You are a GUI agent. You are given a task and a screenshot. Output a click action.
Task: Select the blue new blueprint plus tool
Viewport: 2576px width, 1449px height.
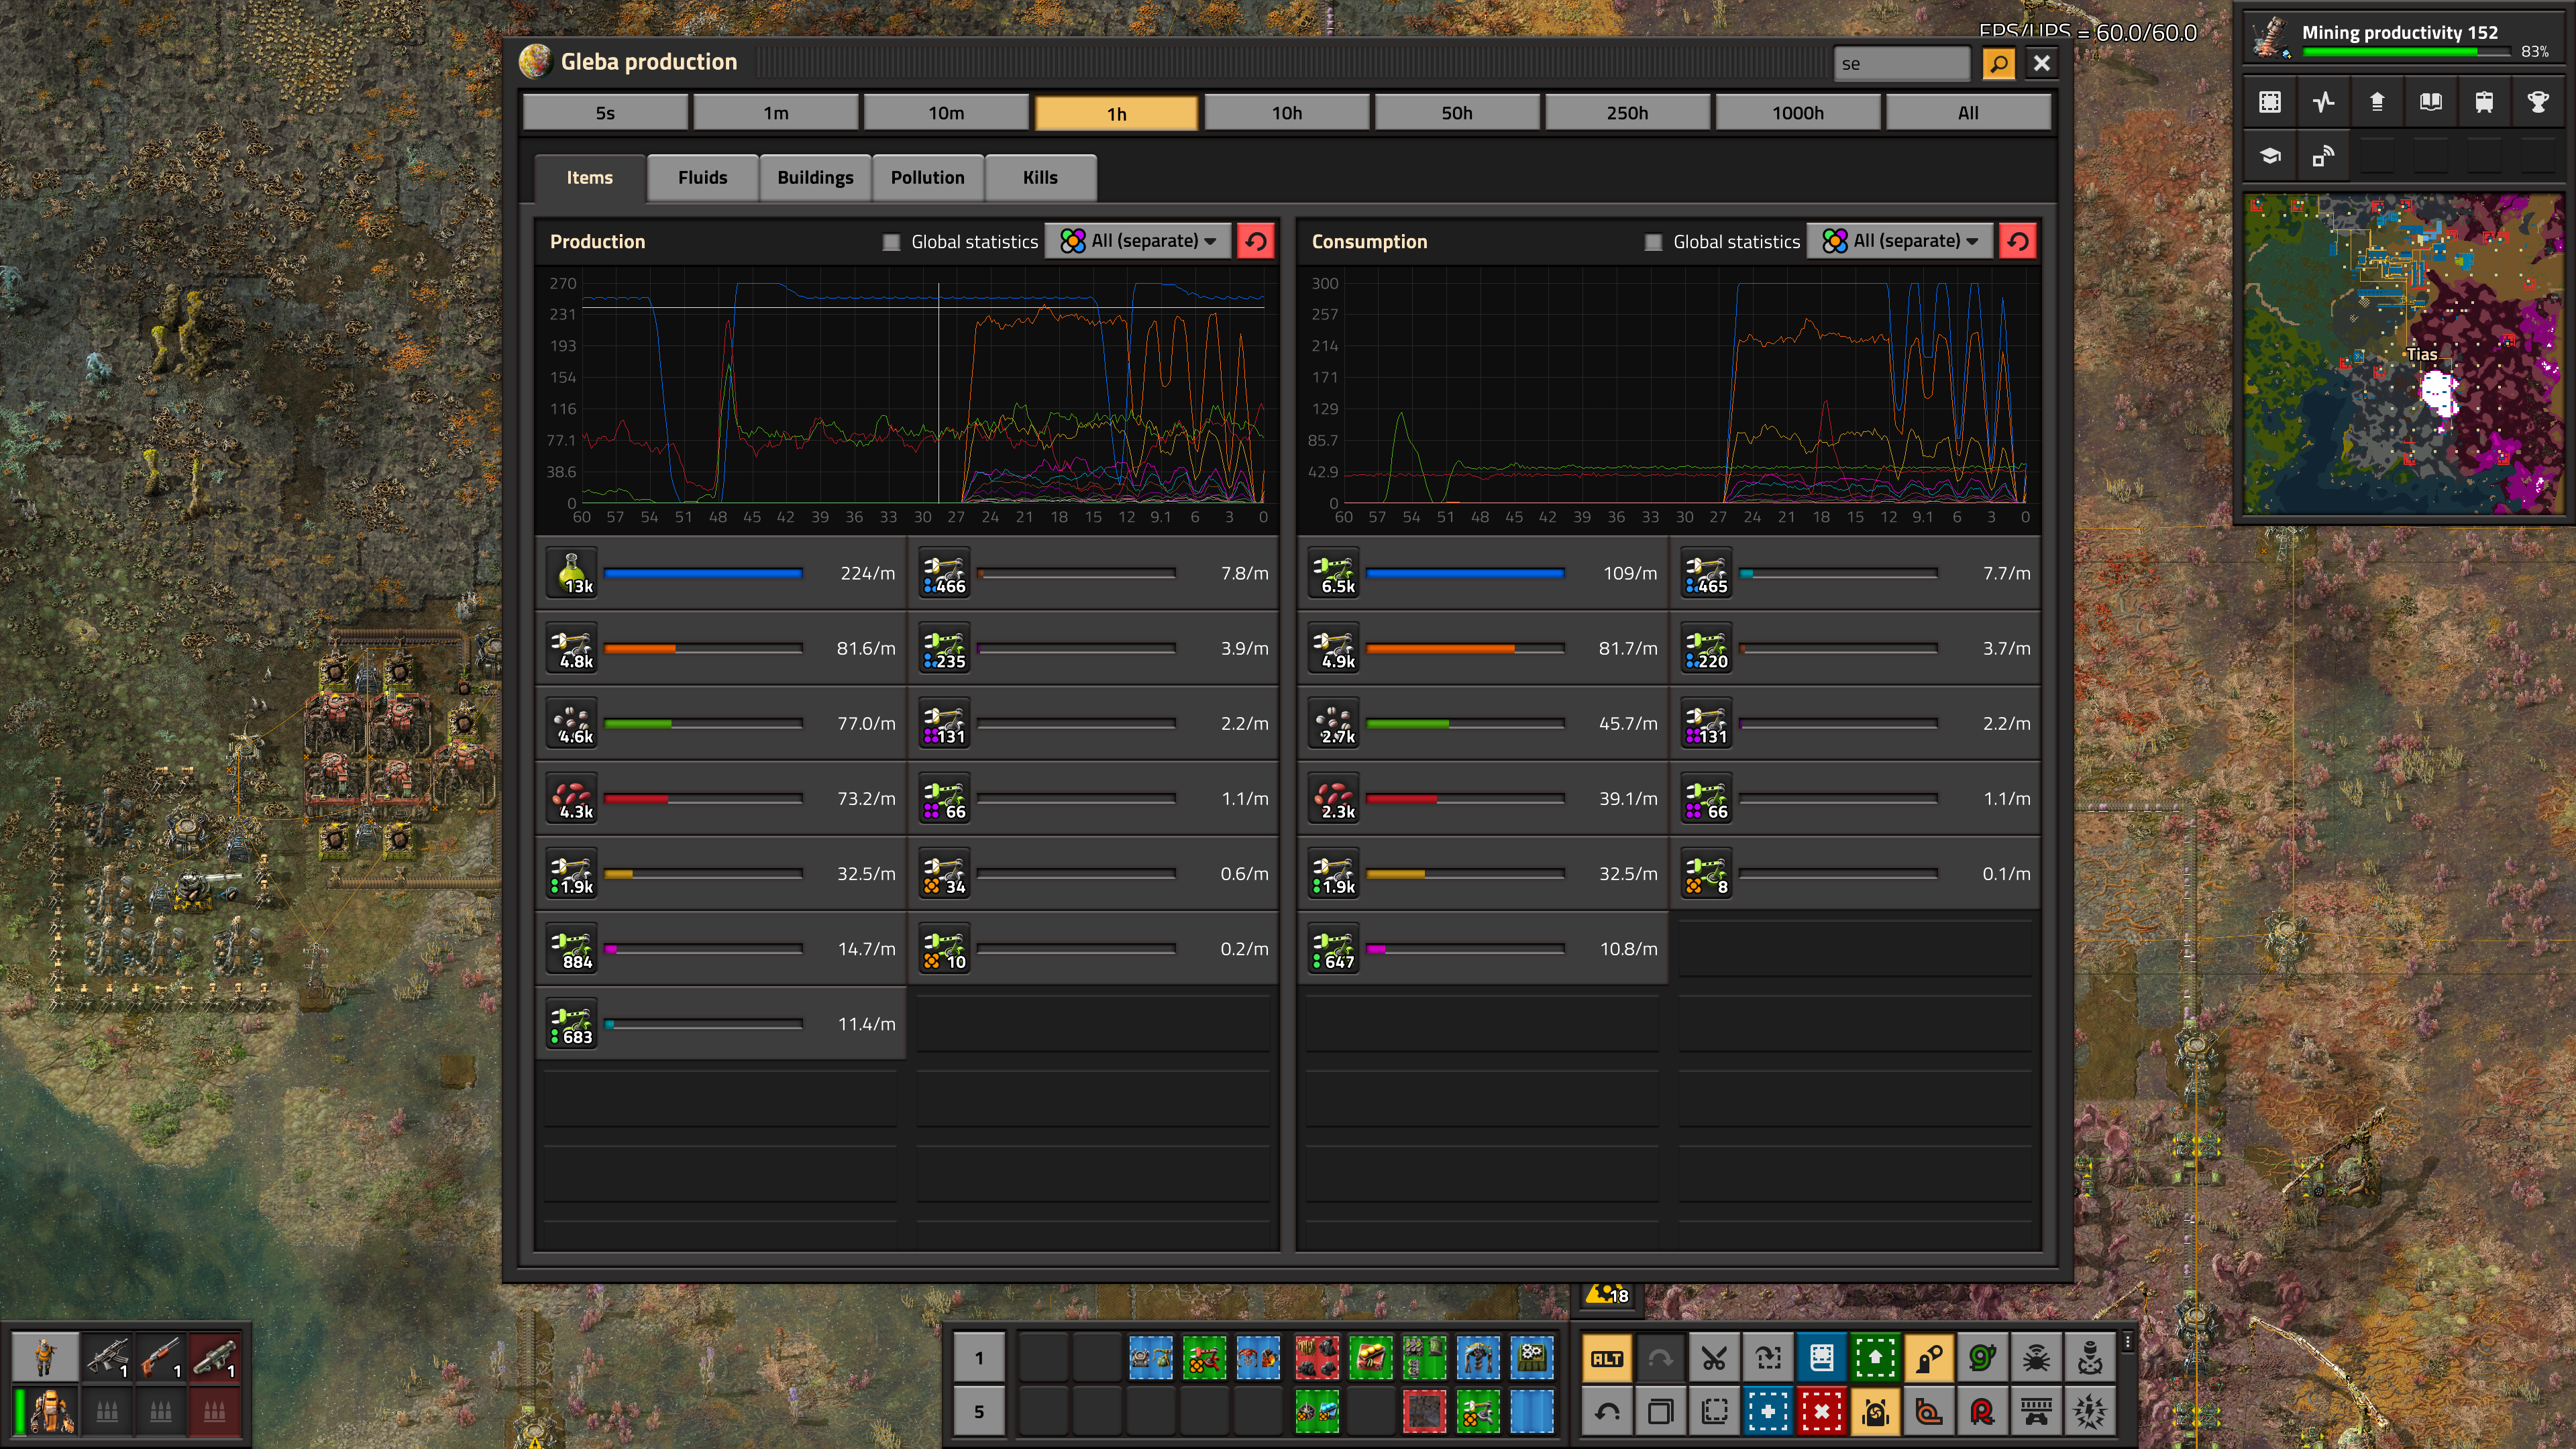click(1768, 1412)
